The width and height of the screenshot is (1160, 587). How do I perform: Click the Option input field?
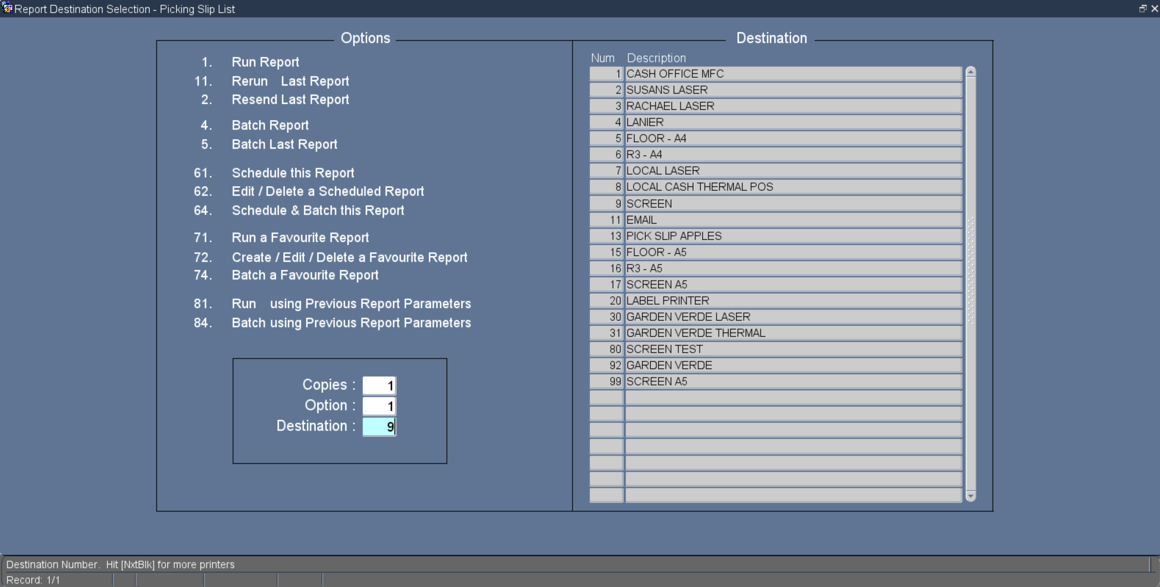coord(379,406)
